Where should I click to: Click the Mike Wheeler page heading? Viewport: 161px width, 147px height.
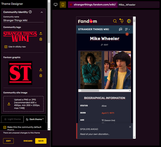click(x=105, y=39)
